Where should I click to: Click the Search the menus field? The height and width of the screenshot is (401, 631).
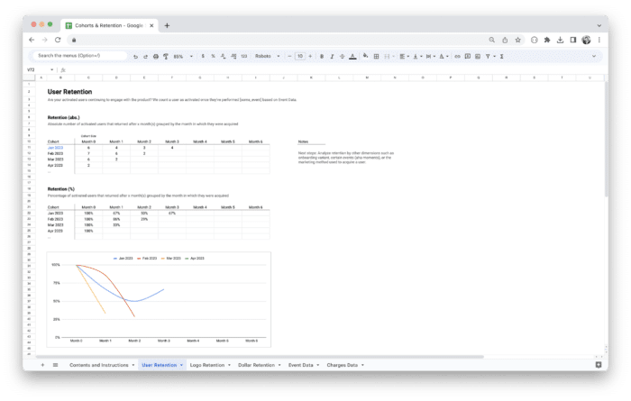[79, 56]
